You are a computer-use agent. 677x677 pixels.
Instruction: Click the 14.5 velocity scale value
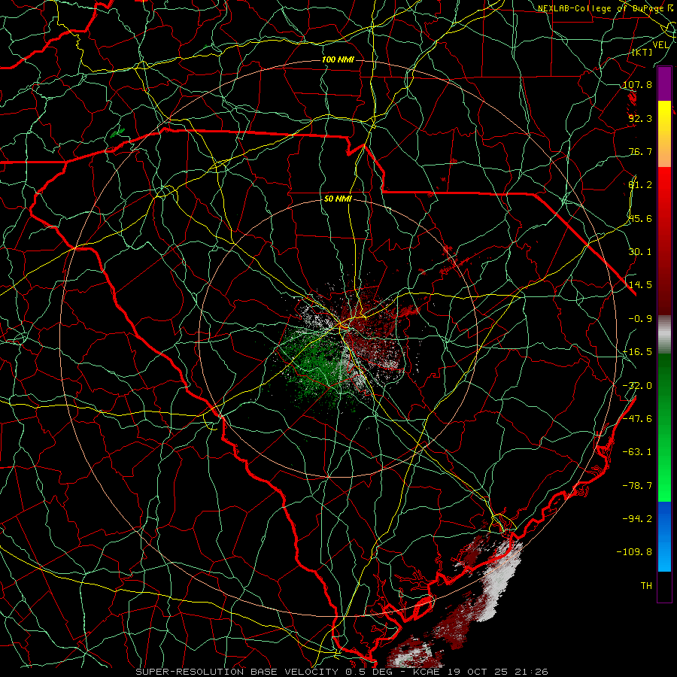pos(640,285)
